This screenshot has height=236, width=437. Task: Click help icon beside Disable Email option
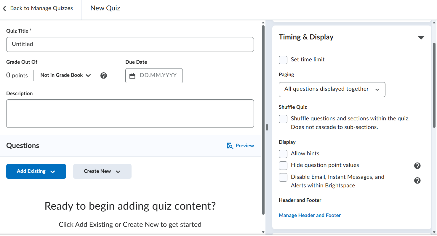pos(417,181)
